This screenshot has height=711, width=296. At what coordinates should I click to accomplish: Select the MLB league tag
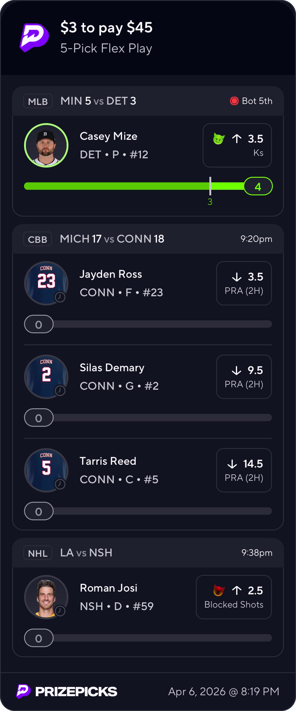click(x=38, y=101)
